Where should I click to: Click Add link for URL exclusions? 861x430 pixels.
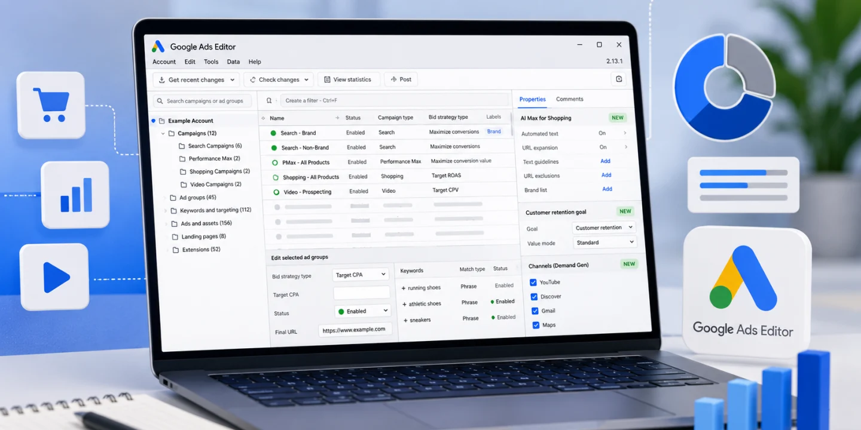click(606, 175)
